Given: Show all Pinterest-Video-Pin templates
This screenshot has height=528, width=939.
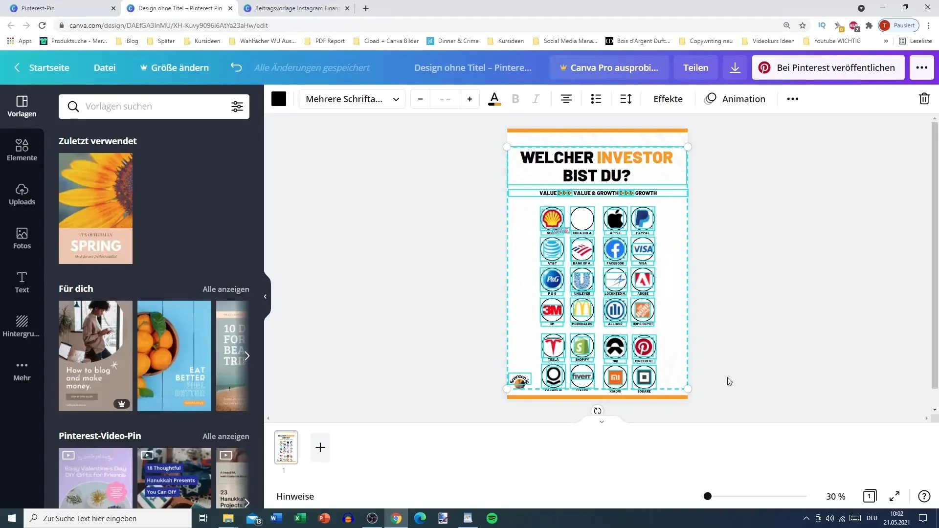Looking at the screenshot, I should 225,436.
